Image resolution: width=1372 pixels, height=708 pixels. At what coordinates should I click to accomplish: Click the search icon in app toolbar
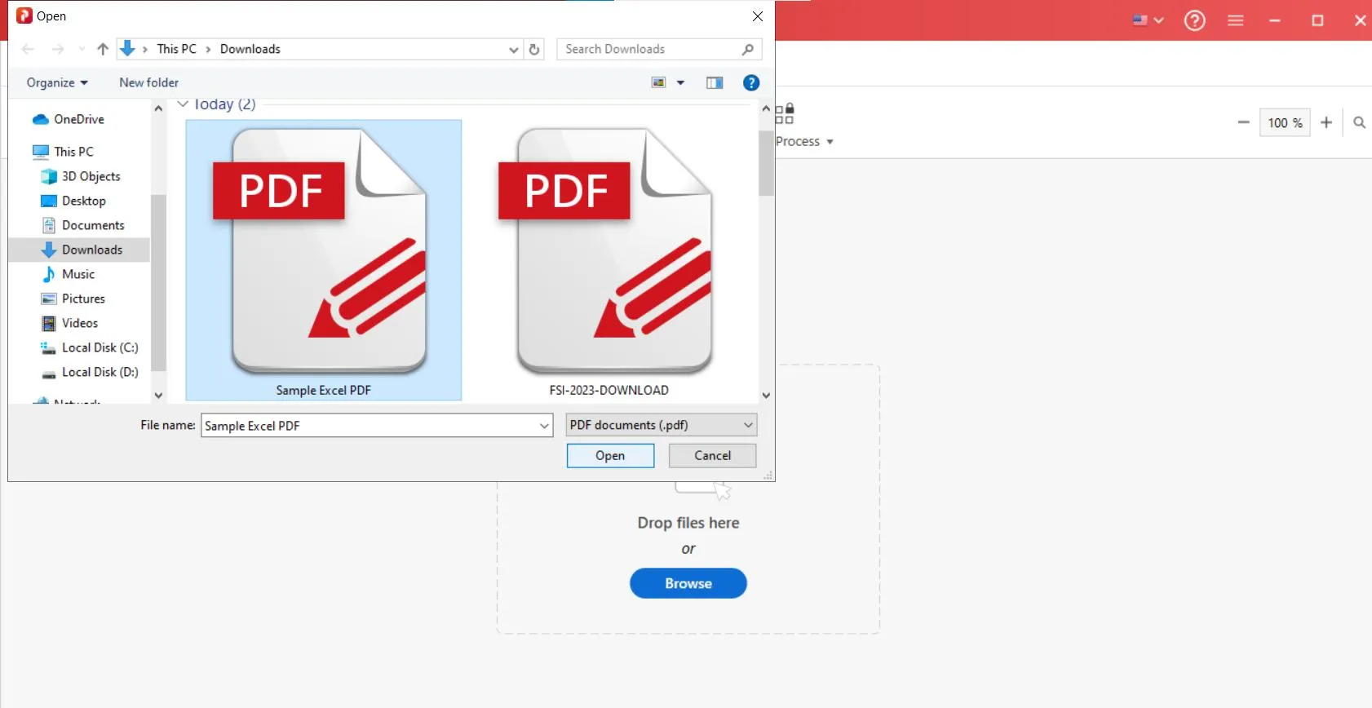pyautogui.click(x=1359, y=122)
